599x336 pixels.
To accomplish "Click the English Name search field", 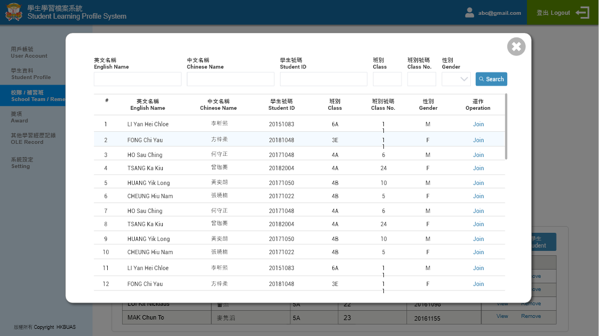I will click(138, 79).
